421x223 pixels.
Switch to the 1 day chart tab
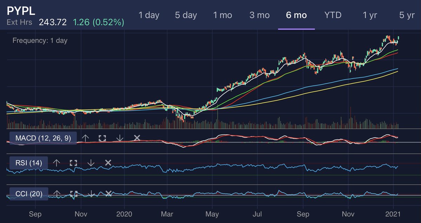(x=149, y=15)
